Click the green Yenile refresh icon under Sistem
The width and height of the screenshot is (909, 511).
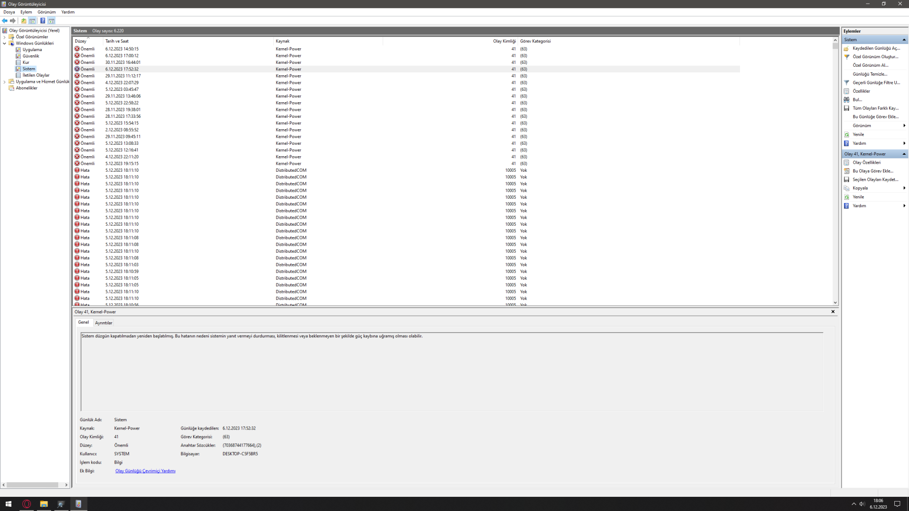(x=847, y=135)
